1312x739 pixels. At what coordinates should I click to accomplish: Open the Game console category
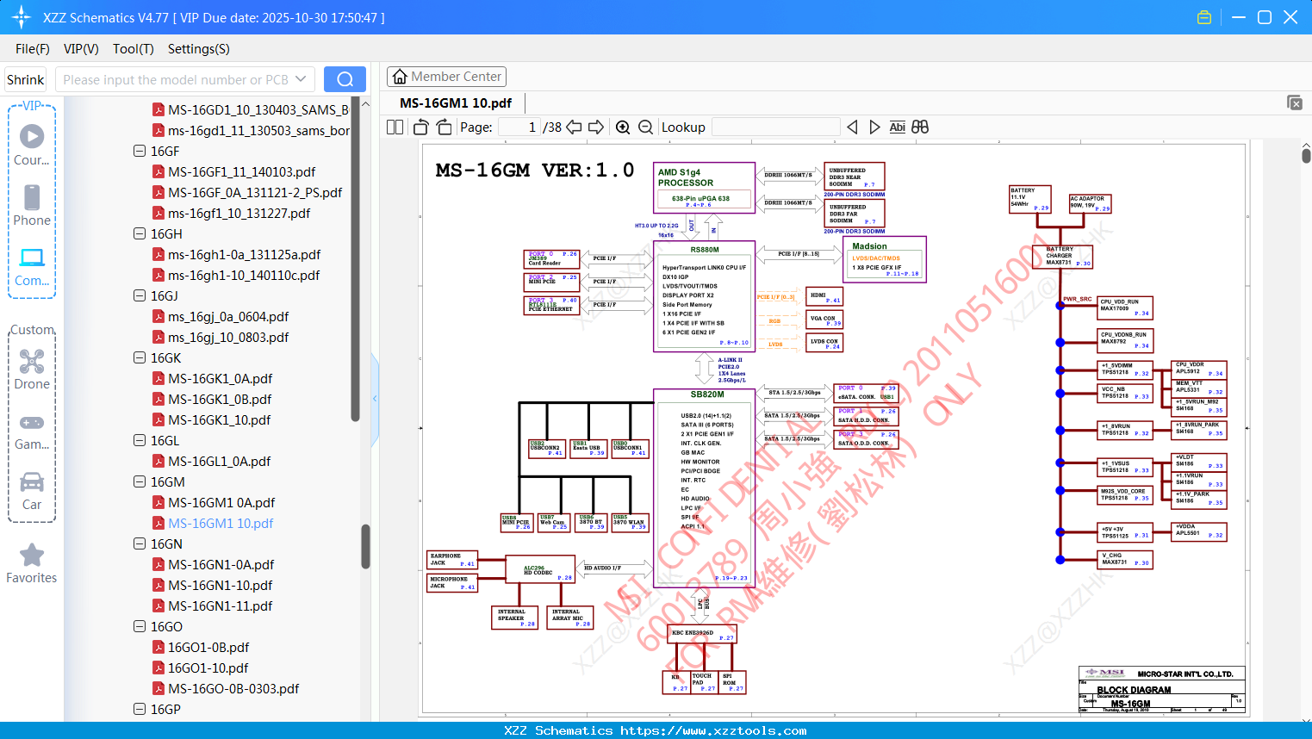[x=32, y=431]
